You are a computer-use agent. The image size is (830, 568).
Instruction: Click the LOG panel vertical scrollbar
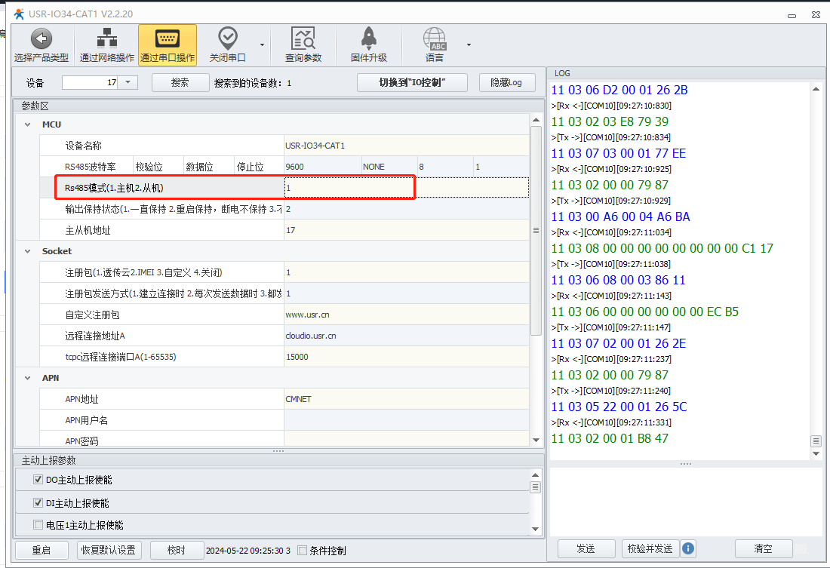pos(816,264)
